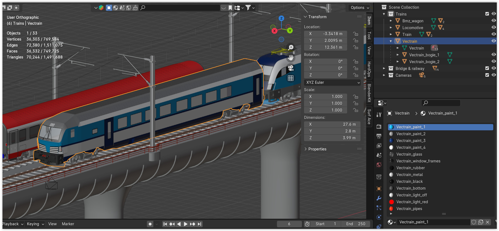
Task: Uncheck the Cameras collection checkbox
Action: tap(487, 75)
